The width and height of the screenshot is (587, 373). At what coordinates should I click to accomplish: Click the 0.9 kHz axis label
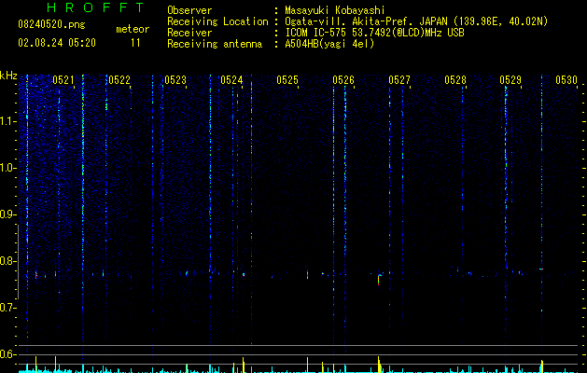8,214
